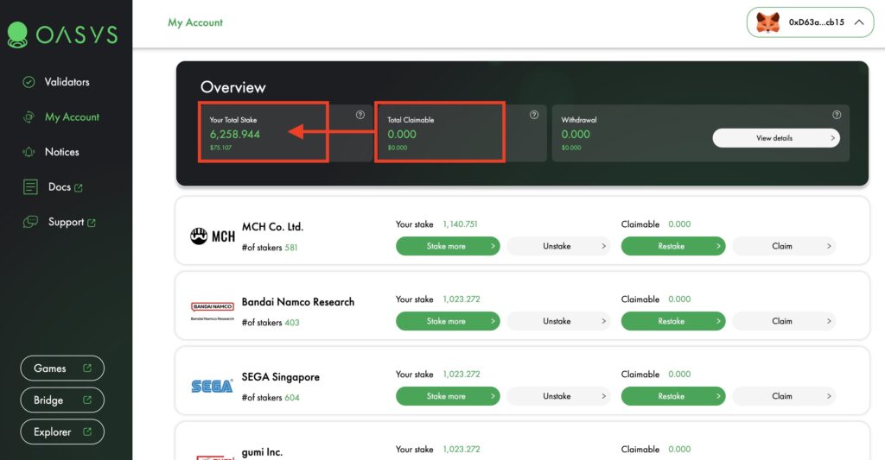Open the Games button

[62, 369]
